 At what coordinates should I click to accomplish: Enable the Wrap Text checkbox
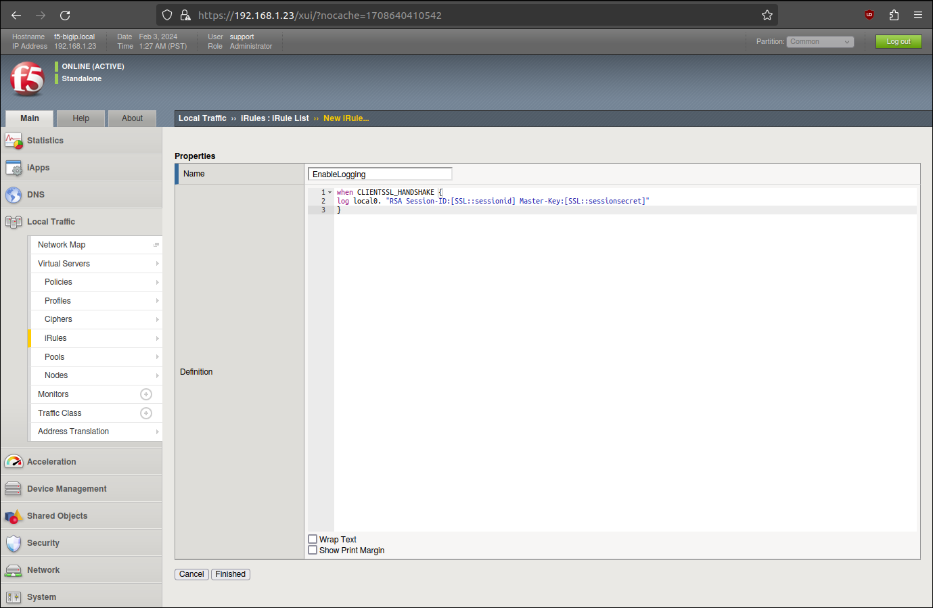pyautogui.click(x=313, y=539)
